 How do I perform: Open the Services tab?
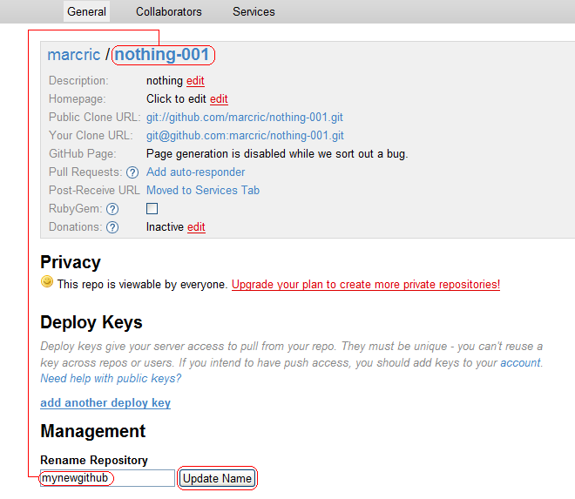[x=254, y=11]
